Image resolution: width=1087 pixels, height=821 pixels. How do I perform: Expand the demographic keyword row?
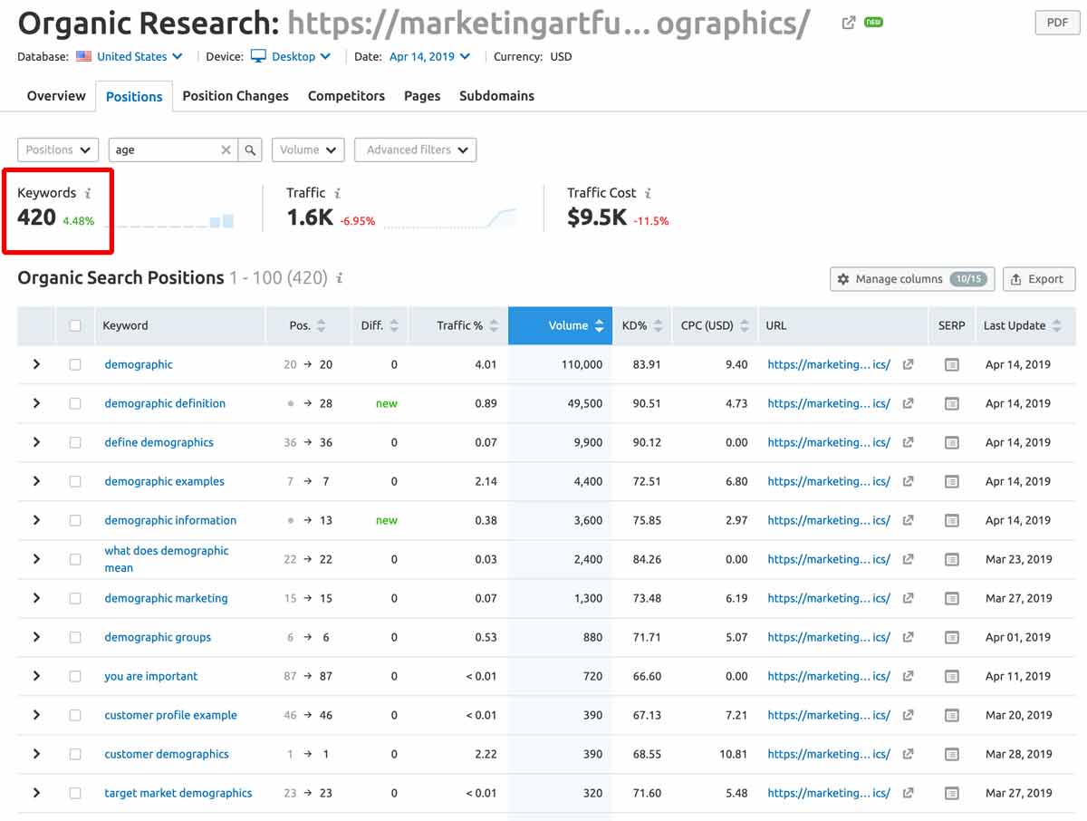point(36,364)
